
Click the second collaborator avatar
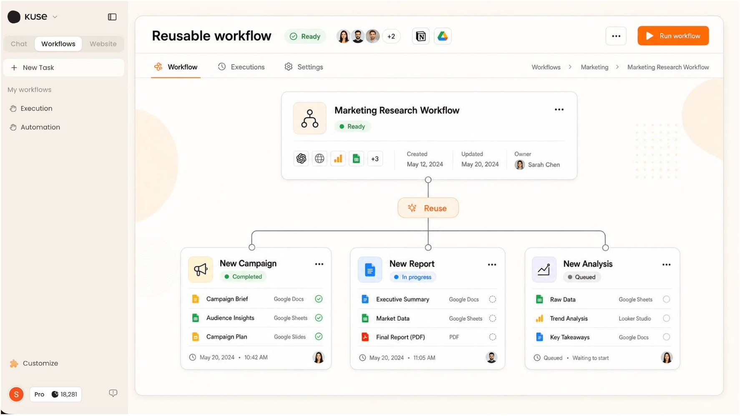[358, 36]
